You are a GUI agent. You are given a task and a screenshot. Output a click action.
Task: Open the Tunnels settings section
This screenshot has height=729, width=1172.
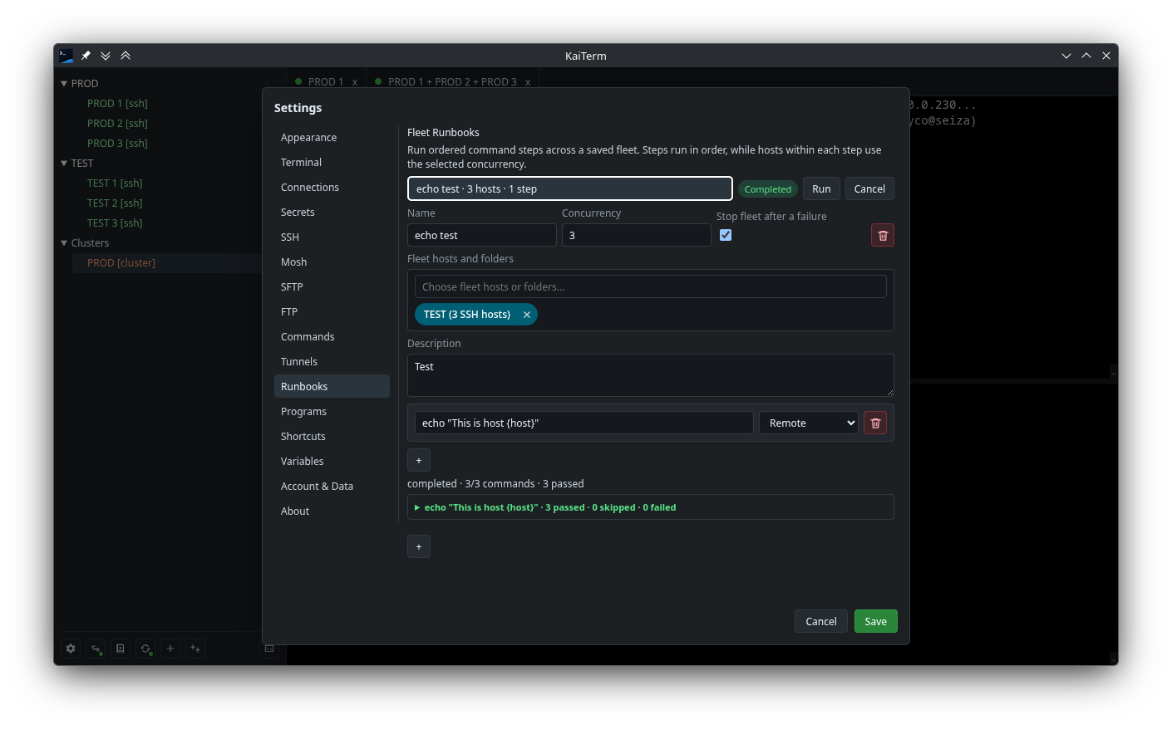pyautogui.click(x=332, y=362)
